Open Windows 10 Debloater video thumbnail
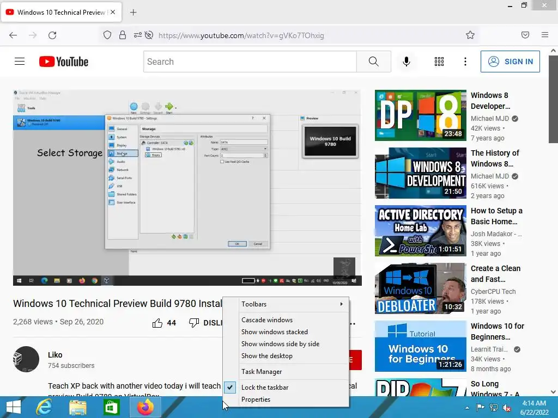This screenshot has width=558, height=418. pyautogui.click(x=420, y=288)
